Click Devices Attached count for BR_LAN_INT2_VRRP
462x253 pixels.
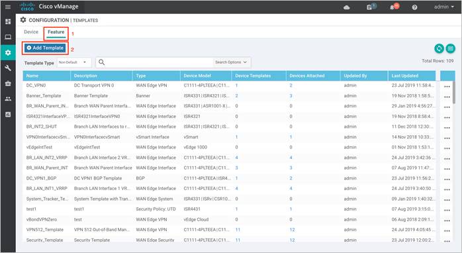pos(291,158)
